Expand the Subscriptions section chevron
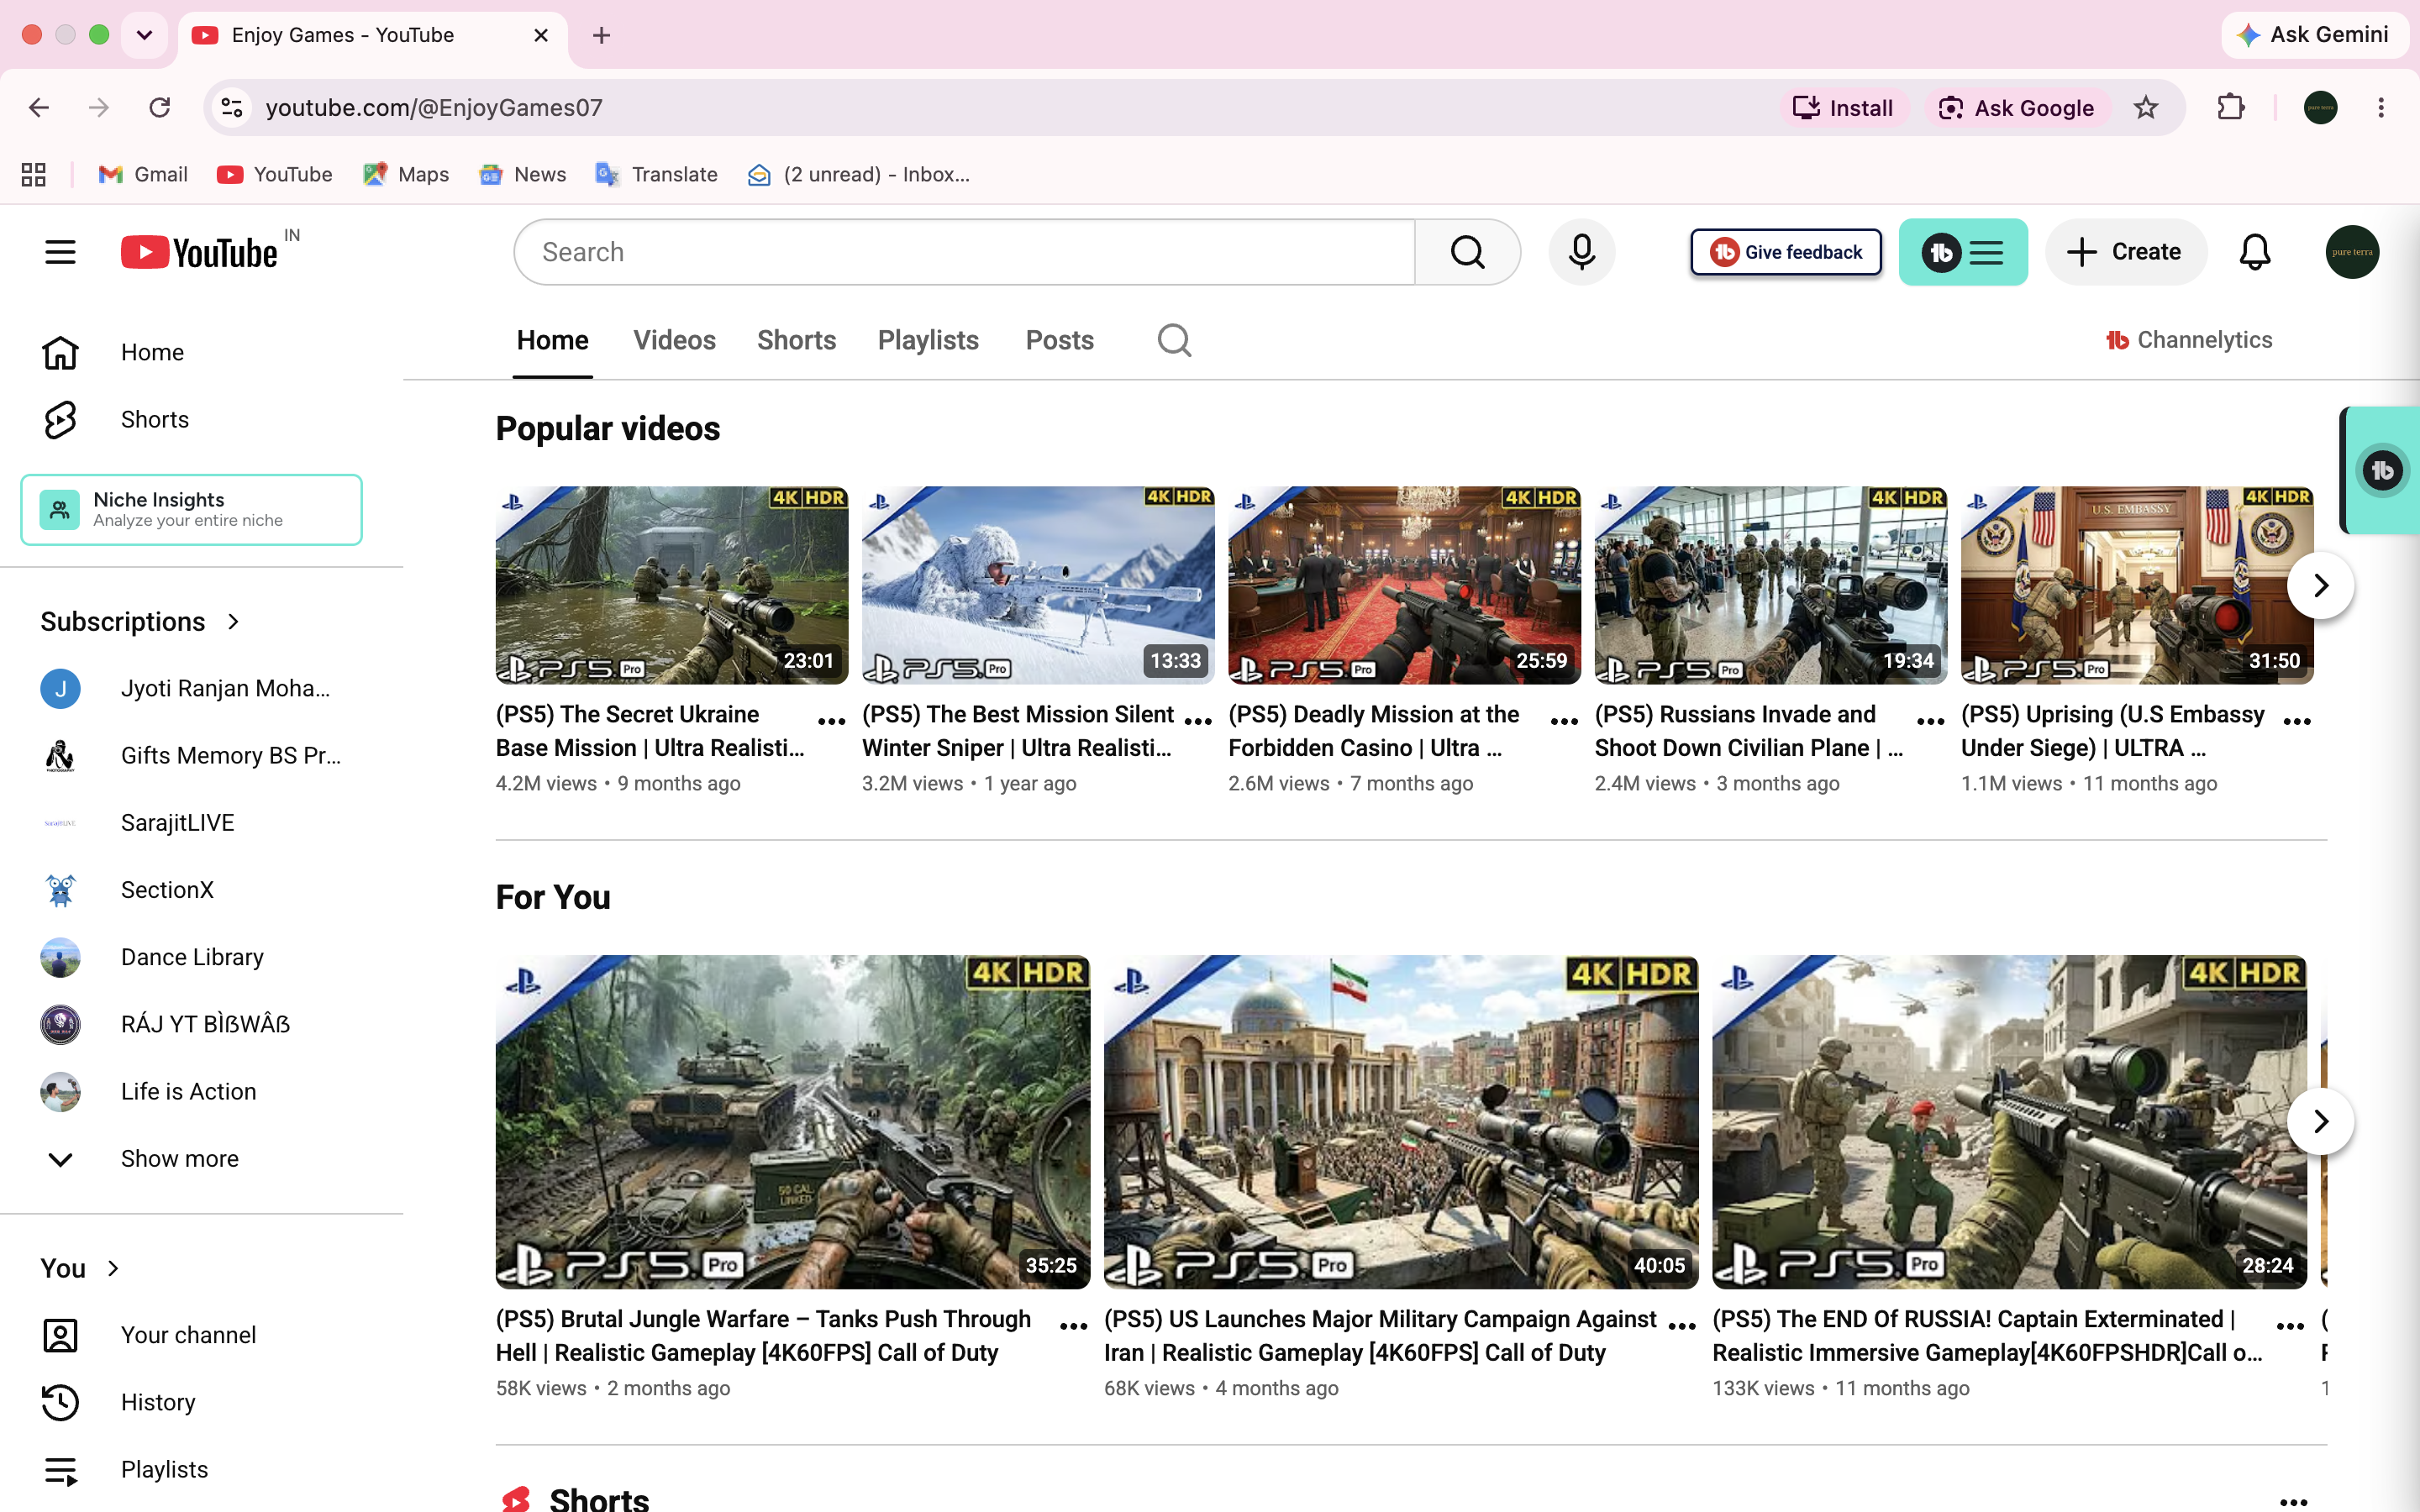Screen dimensions: 2420x1512 (x=233, y=621)
